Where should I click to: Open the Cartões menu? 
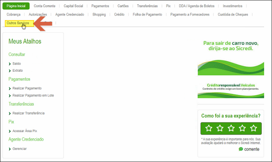[x=123, y=6]
